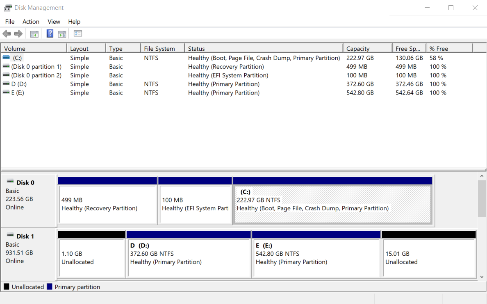487x304 pixels.
Task: Open the Help menu
Action: [x=74, y=22]
